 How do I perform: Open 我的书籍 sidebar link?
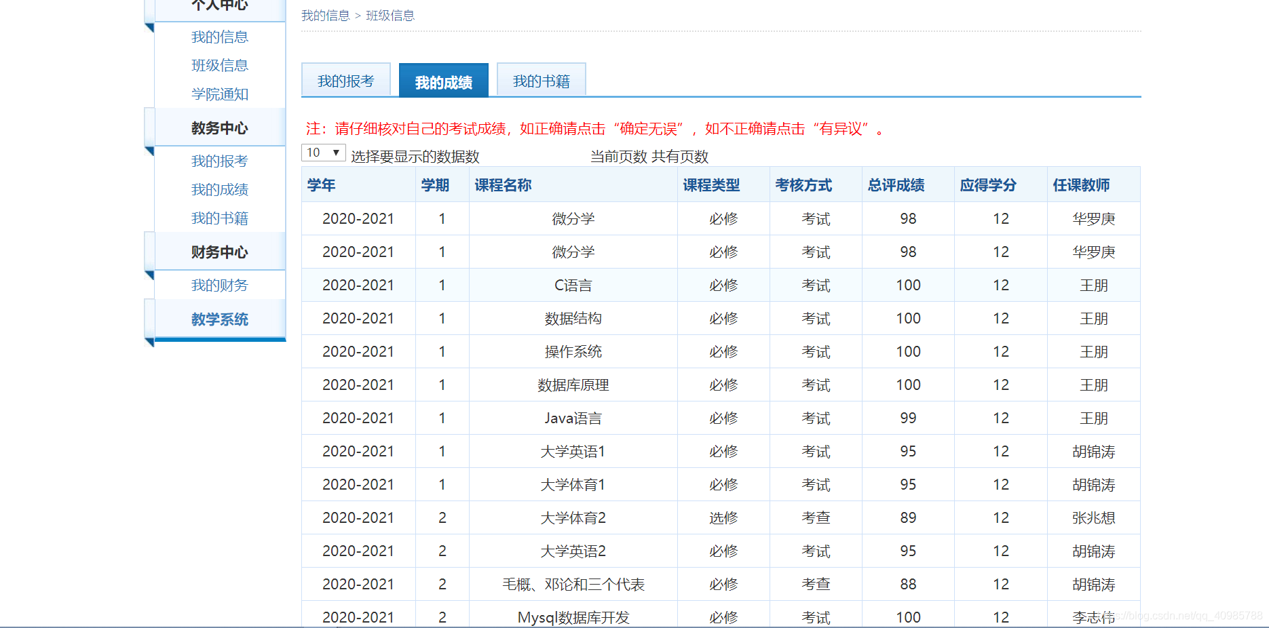[220, 218]
